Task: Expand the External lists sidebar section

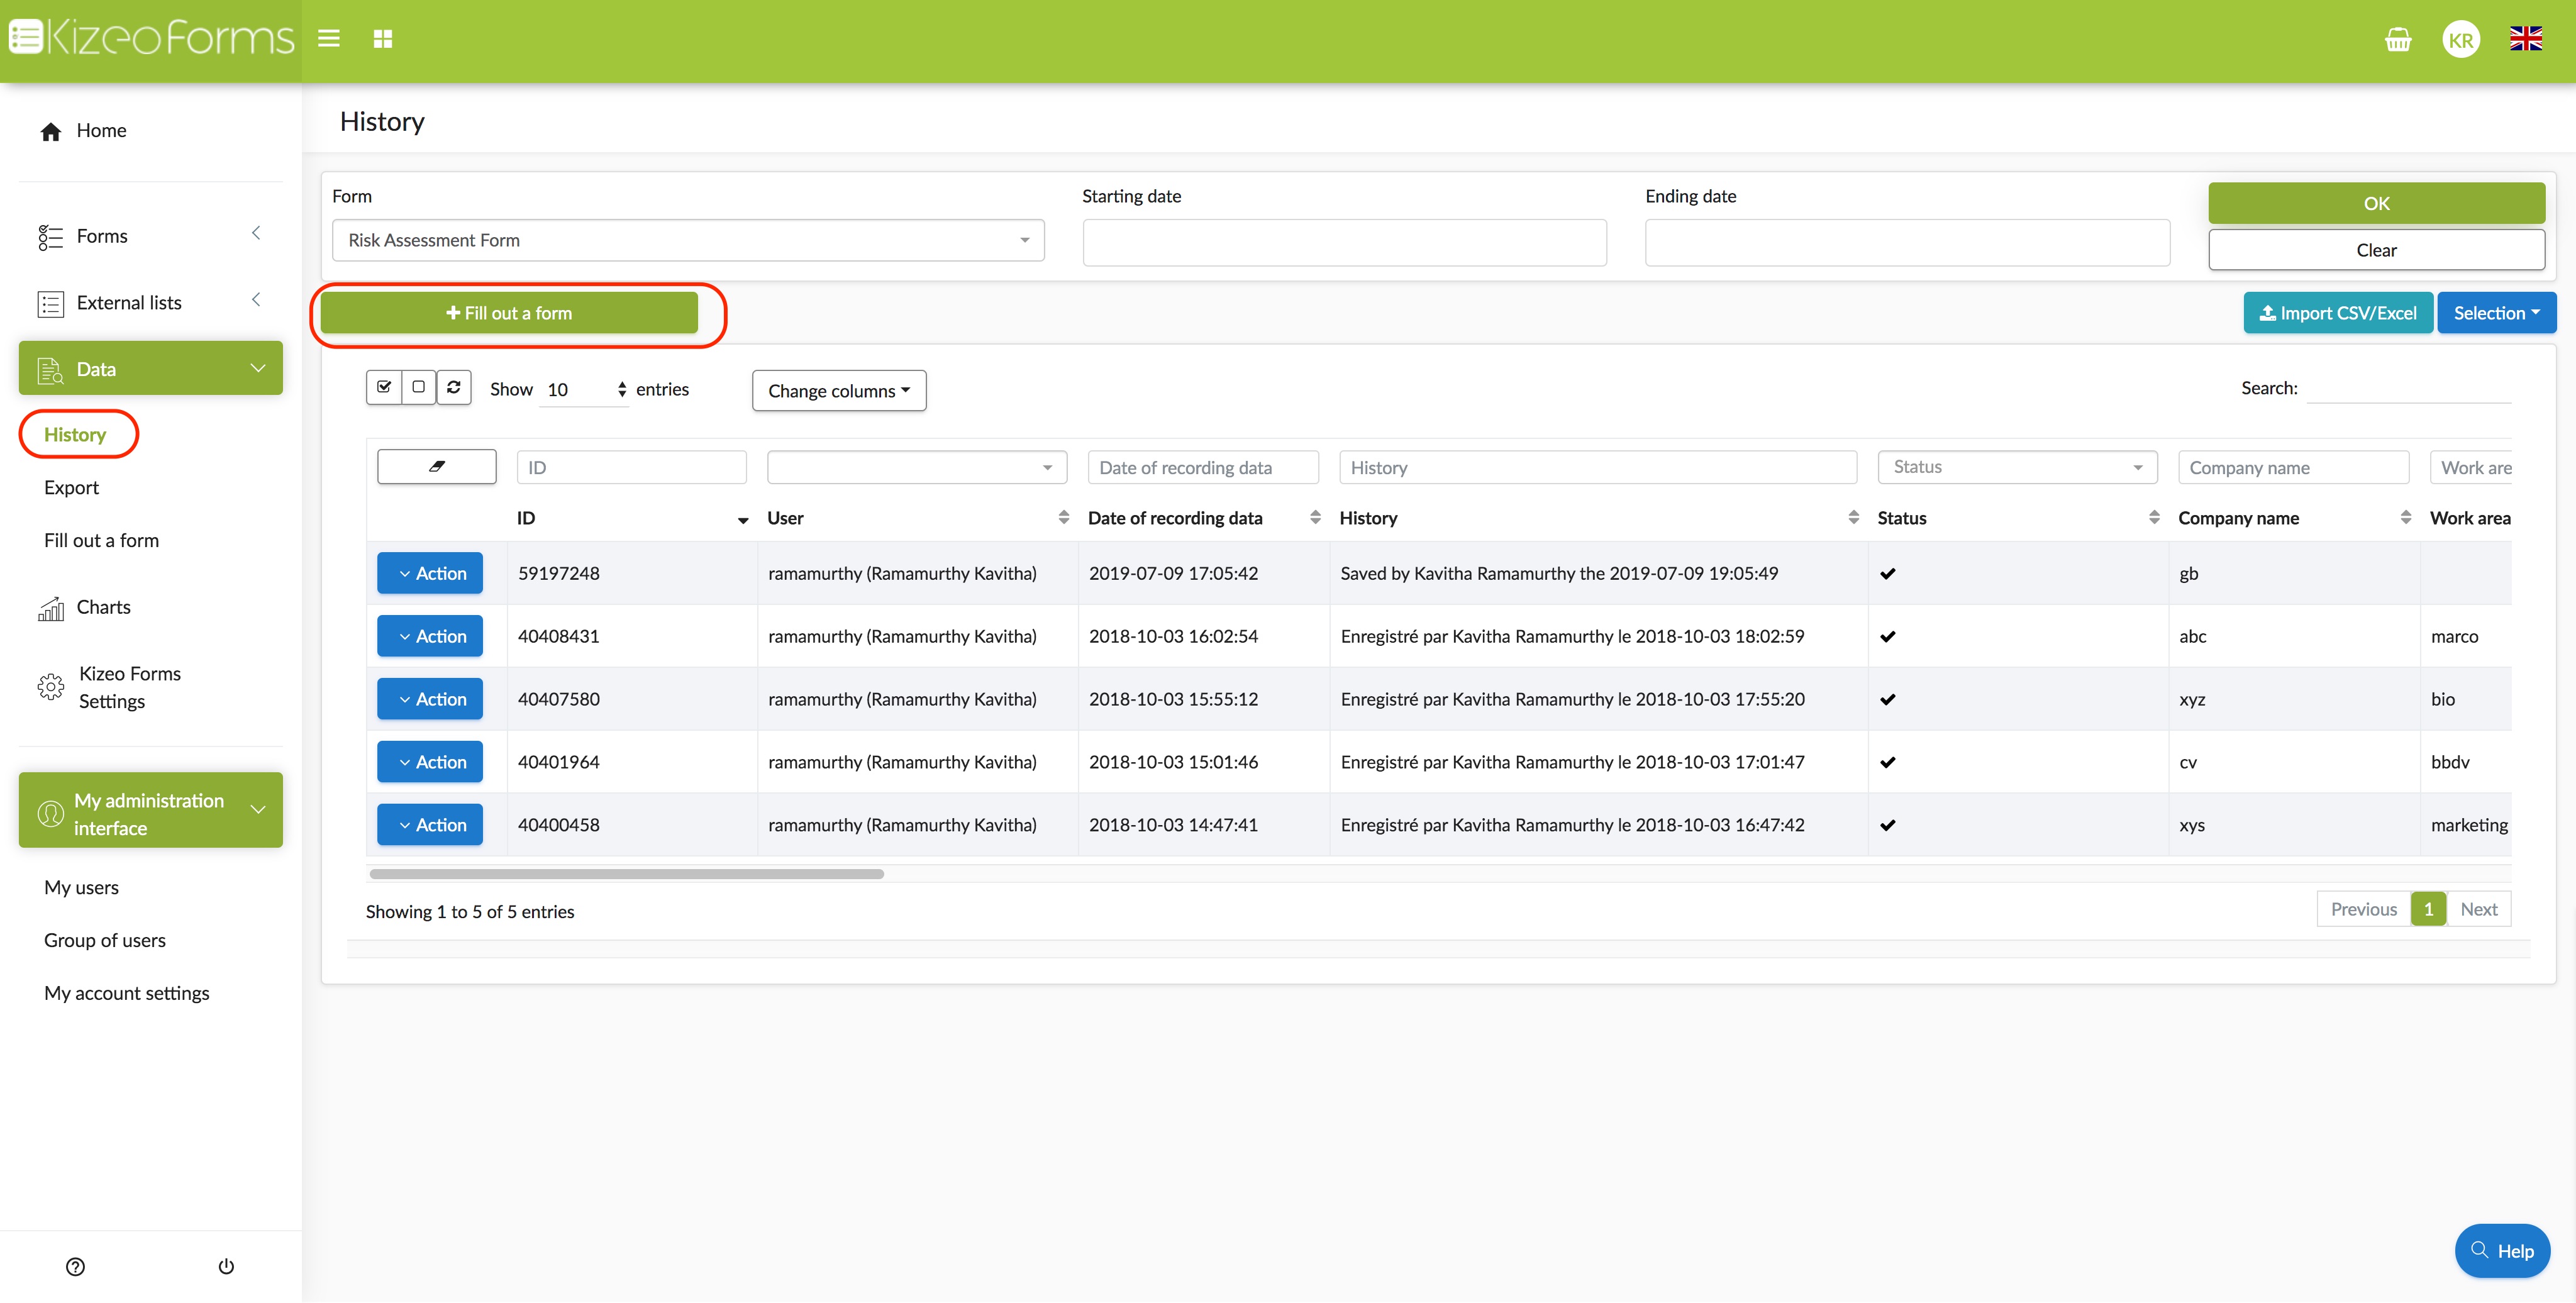Action: point(151,303)
